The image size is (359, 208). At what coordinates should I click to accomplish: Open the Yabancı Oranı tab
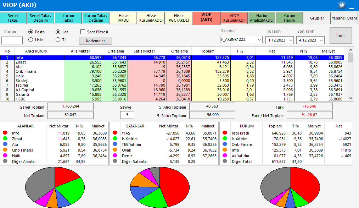(x=344, y=18)
